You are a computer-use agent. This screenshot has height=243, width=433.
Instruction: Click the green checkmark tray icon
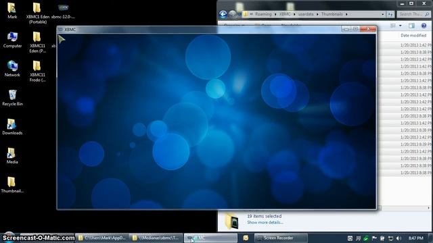(366, 238)
